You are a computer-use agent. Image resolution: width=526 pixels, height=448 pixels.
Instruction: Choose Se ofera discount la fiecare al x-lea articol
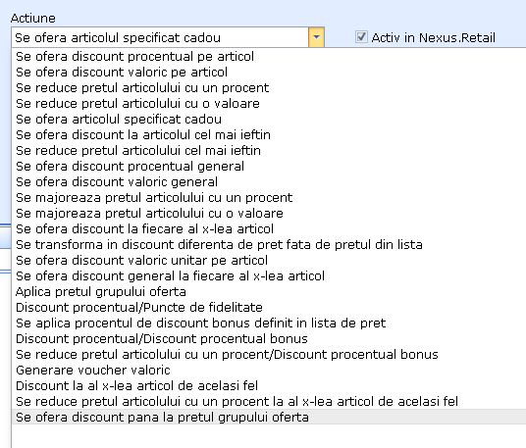tap(269, 228)
